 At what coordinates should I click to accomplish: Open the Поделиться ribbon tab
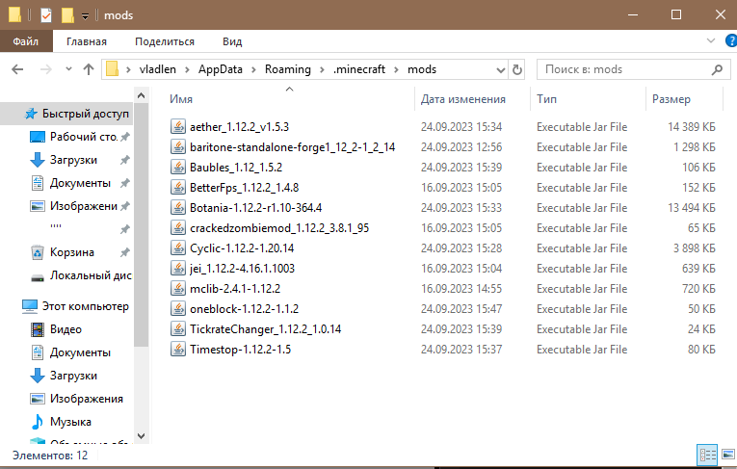coord(165,41)
